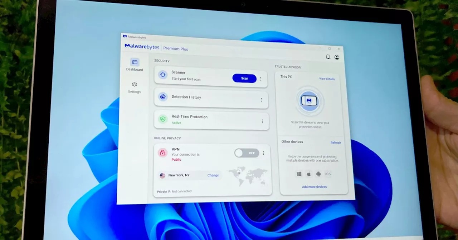The width and height of the screenshot is (458, 240).
Task: Click the Add more devices link
Action: pos(314,187)
